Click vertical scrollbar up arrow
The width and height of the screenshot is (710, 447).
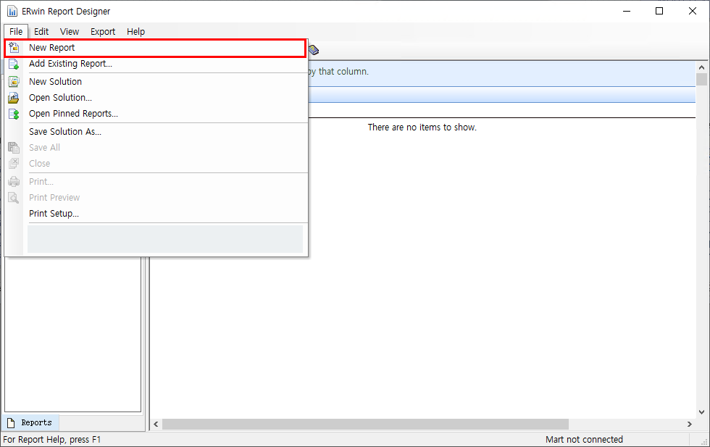(701, 67)
